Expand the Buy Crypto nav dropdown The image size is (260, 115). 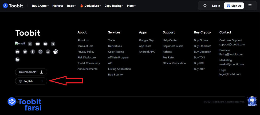[40, 6]
